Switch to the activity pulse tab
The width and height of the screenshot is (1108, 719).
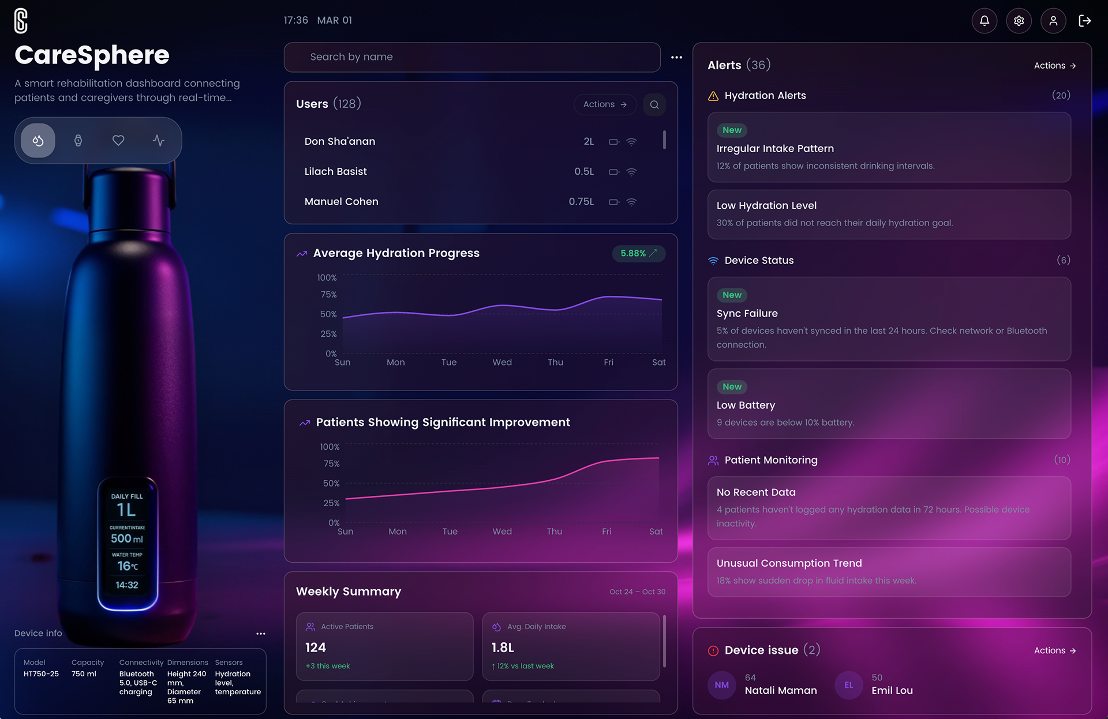[x=159, y=141]
